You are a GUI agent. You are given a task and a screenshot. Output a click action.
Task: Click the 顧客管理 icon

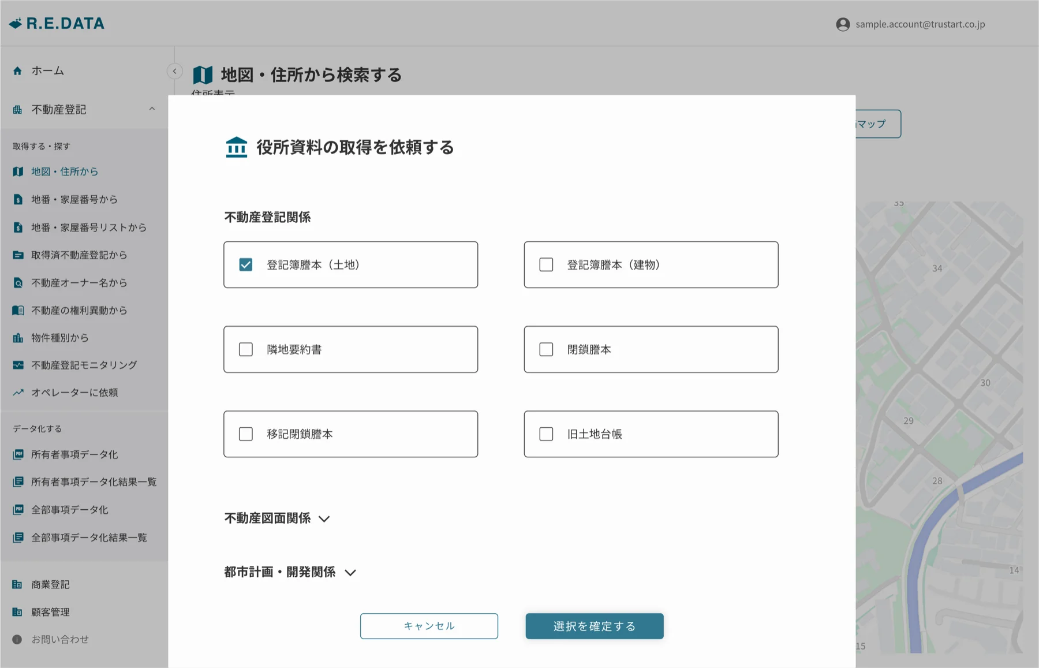pyautogui.click(x=17, y=612)
